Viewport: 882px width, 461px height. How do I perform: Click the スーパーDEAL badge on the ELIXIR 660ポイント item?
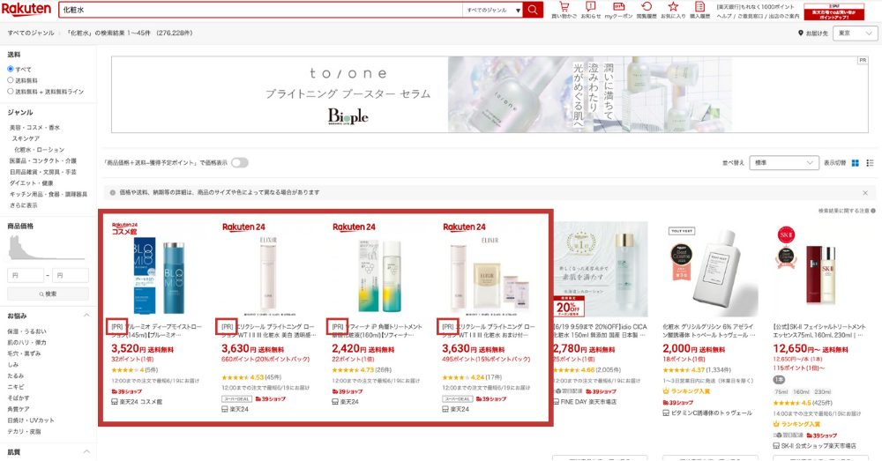coord(236,398)
